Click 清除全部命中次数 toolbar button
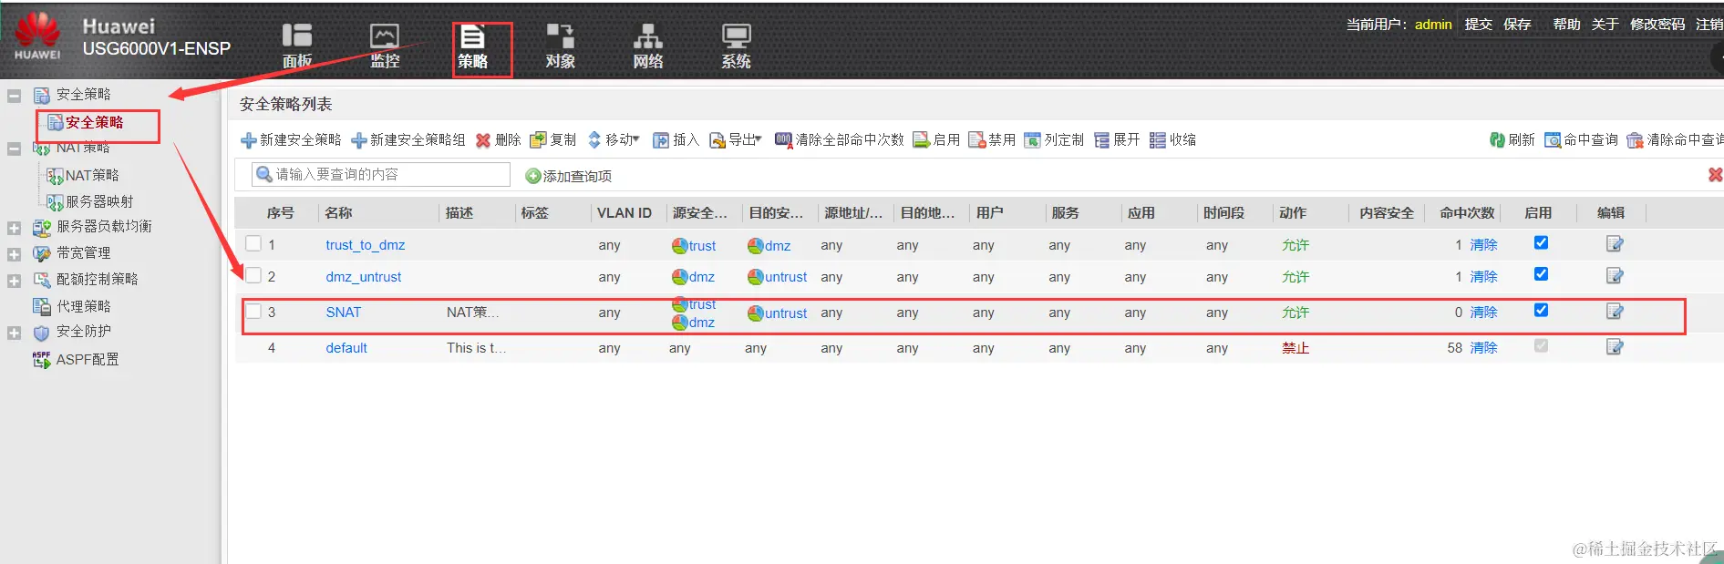Viewport: 1724px width, 564px height. (x=839, y=139)
